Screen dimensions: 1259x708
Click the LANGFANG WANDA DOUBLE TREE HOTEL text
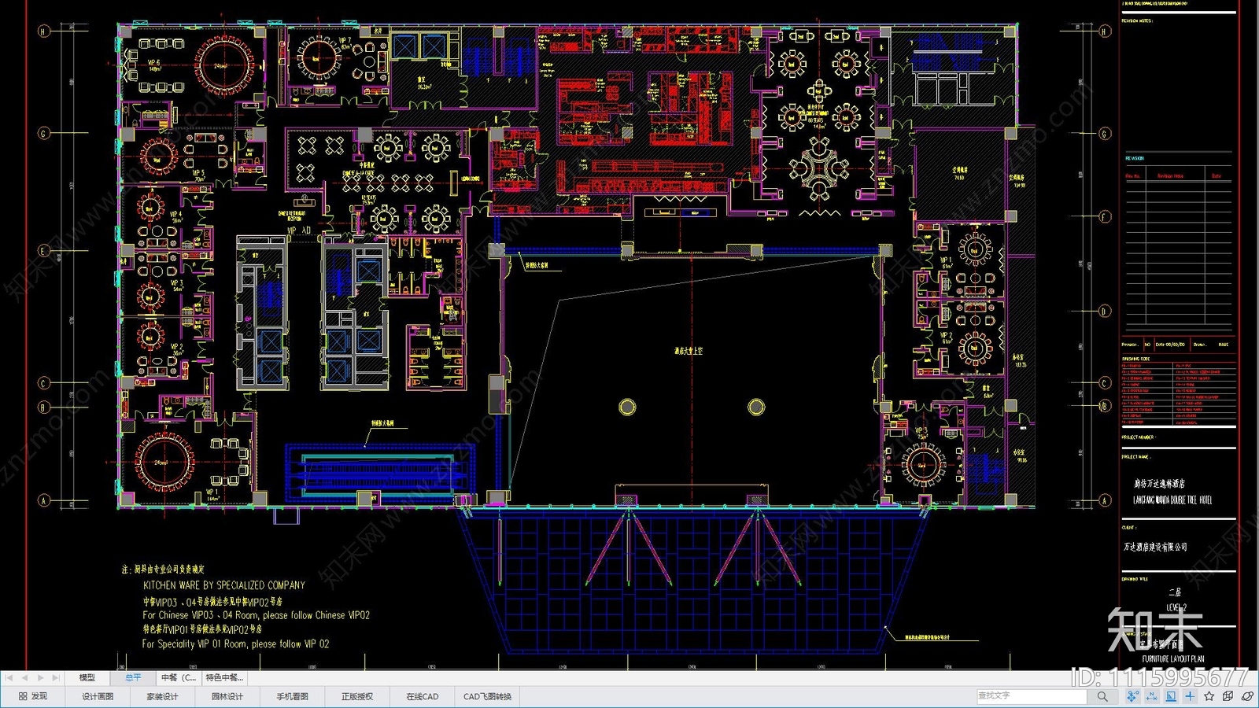coord(1172,500)
